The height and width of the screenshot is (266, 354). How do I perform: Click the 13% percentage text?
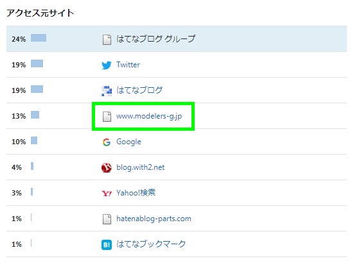(19, 116)
